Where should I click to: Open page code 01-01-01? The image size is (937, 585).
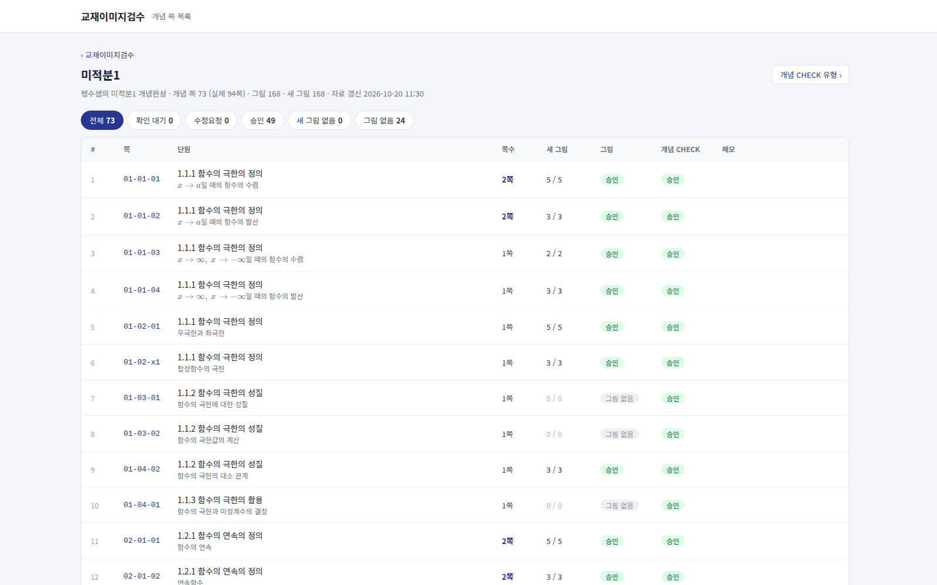142,179
